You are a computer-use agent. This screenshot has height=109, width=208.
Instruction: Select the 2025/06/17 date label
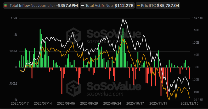(x=20, y=104)
